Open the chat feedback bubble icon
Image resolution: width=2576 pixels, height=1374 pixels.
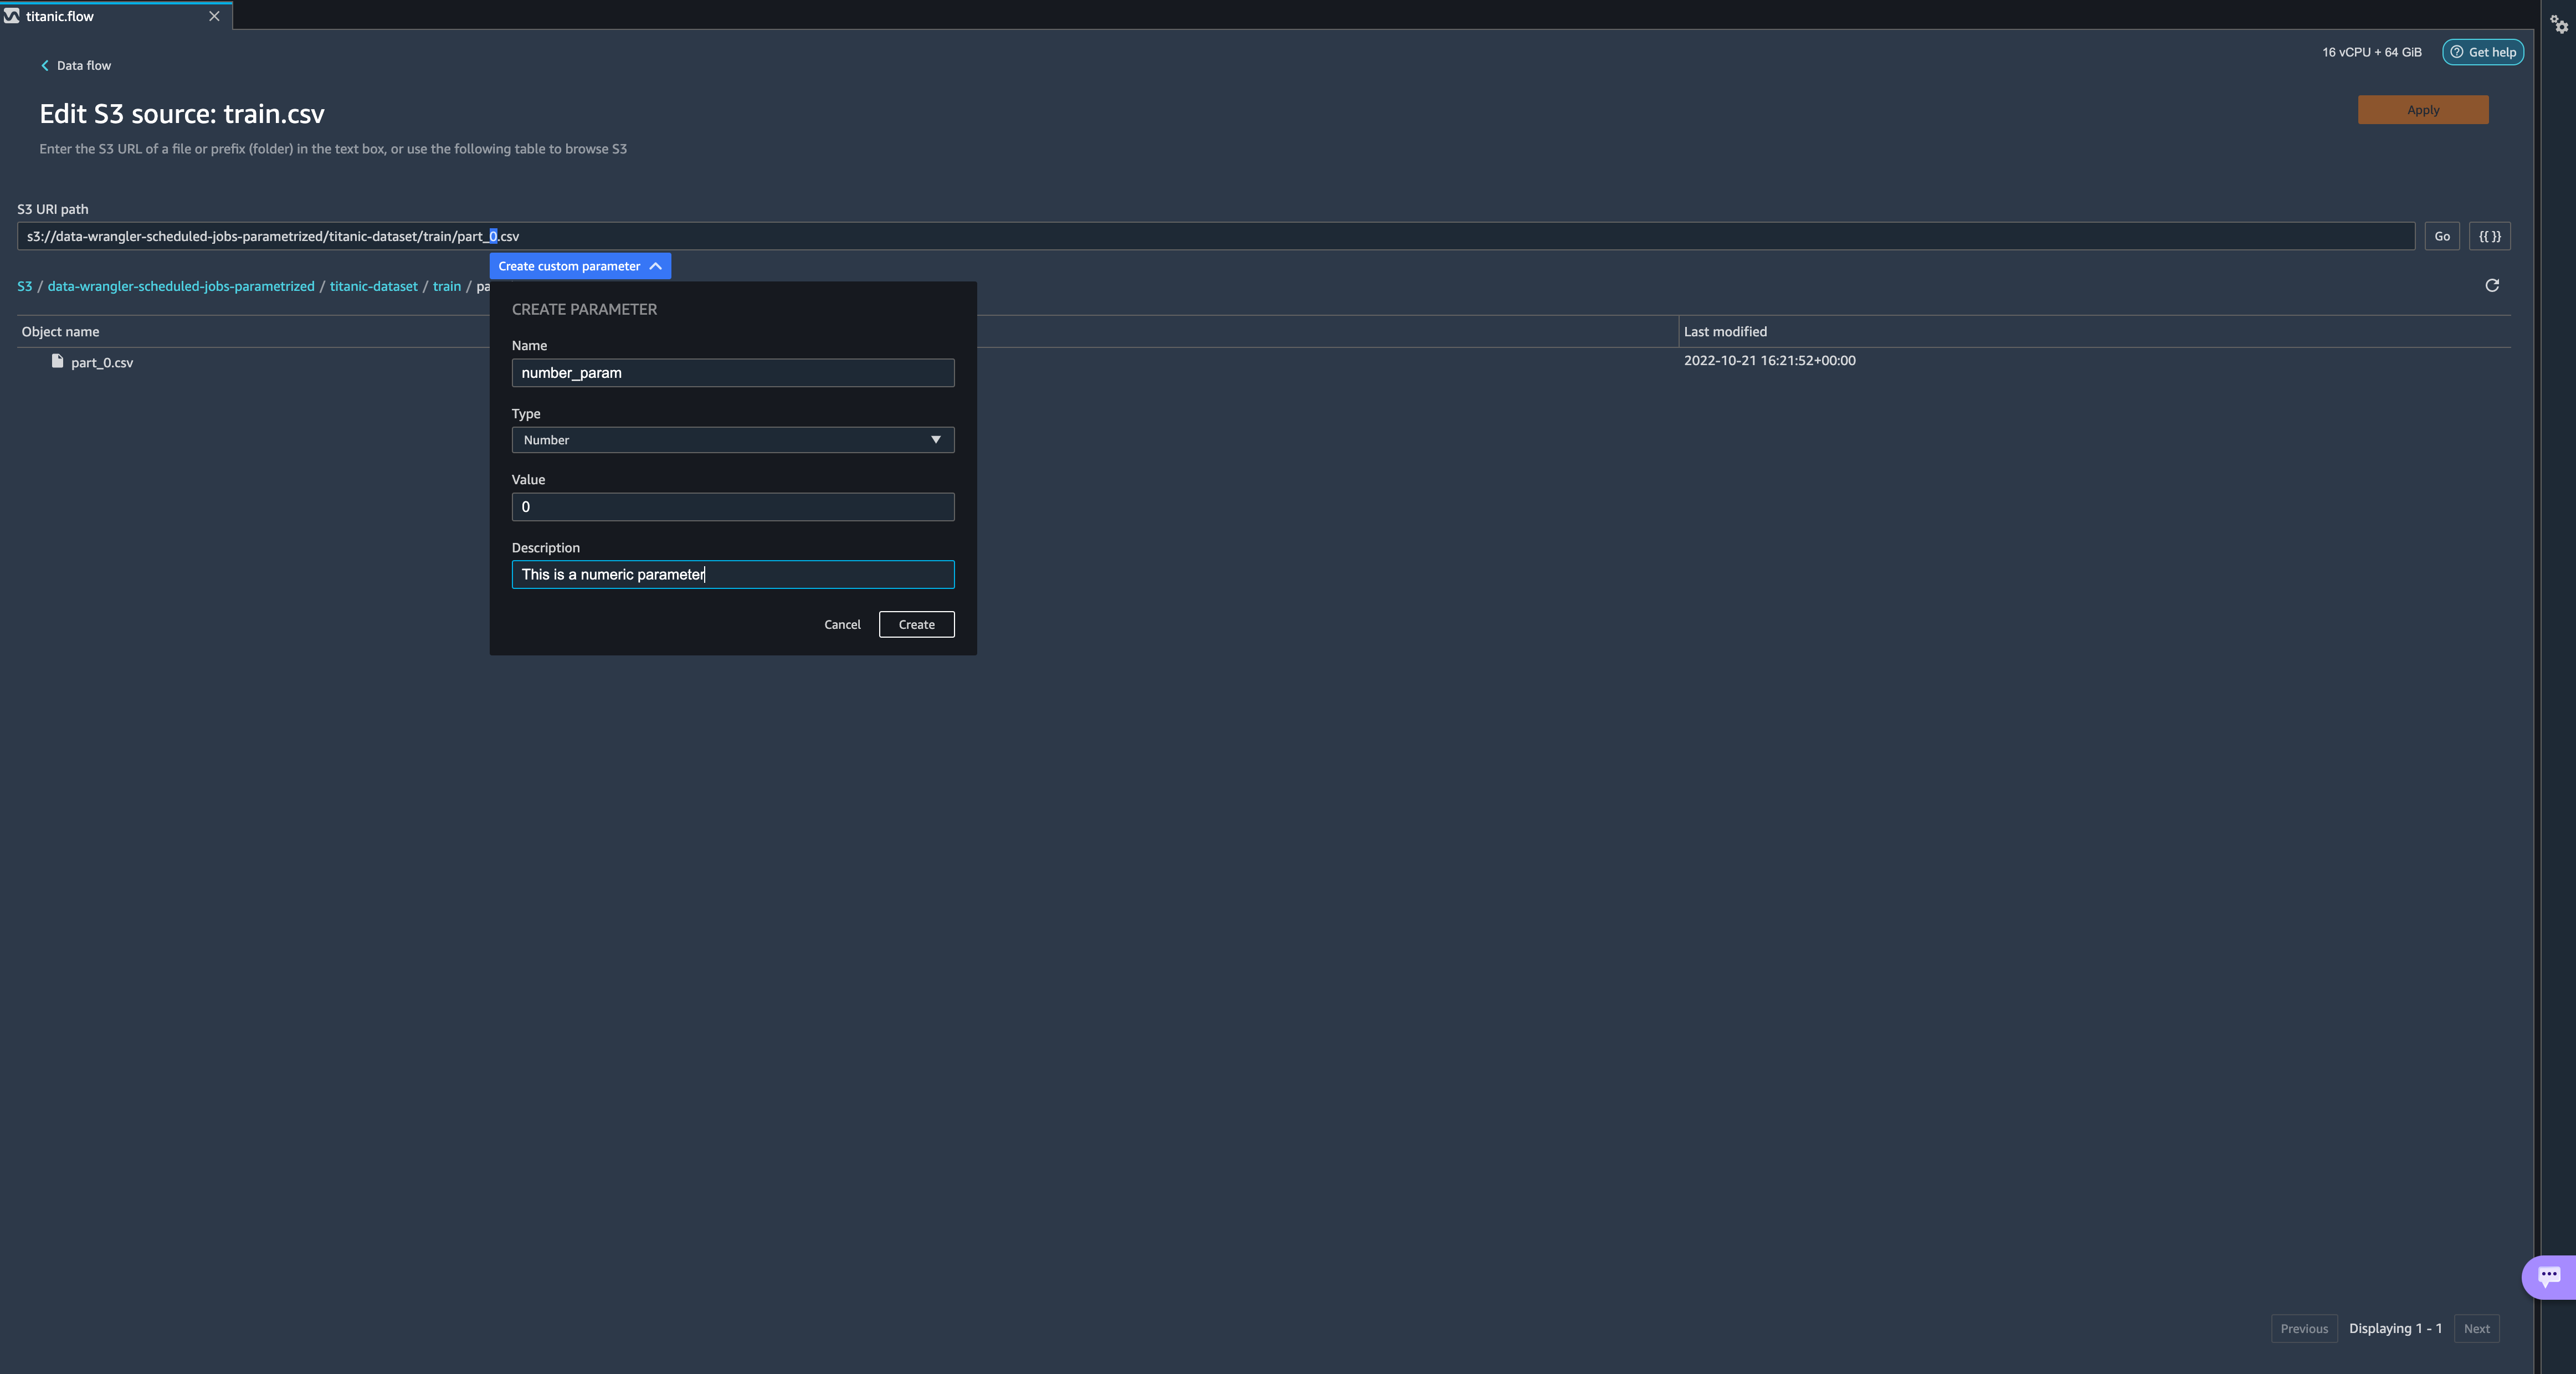tap(2549, 1276)
